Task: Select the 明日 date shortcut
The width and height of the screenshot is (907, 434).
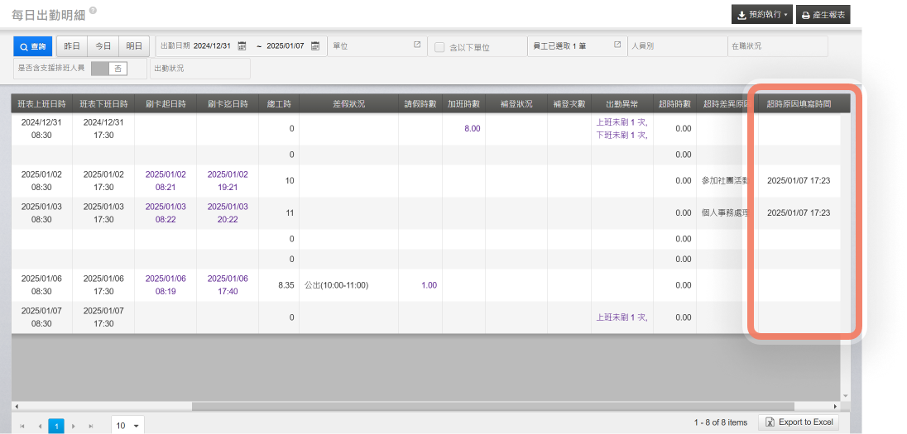Action: point(132,45)
